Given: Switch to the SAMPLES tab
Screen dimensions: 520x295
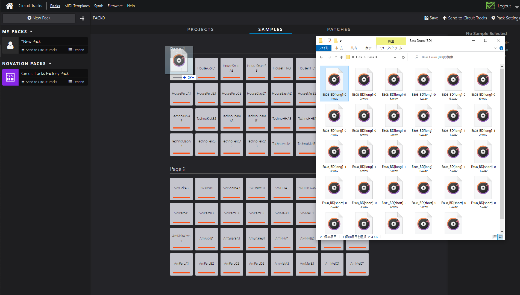Looking at the screenshot, I should (271, 29).
